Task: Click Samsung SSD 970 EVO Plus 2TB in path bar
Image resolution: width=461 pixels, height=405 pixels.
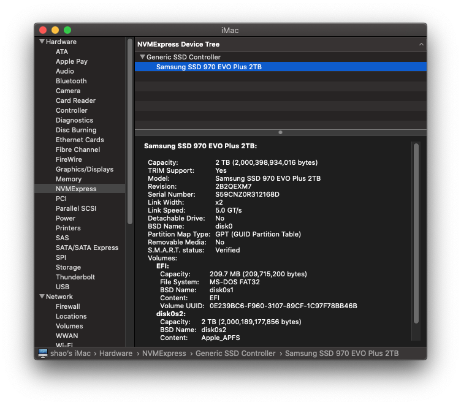Action: click(x=341, y=354)
